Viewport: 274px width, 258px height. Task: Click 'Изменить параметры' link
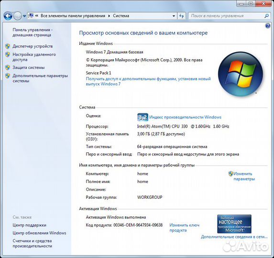click(244, 176)
